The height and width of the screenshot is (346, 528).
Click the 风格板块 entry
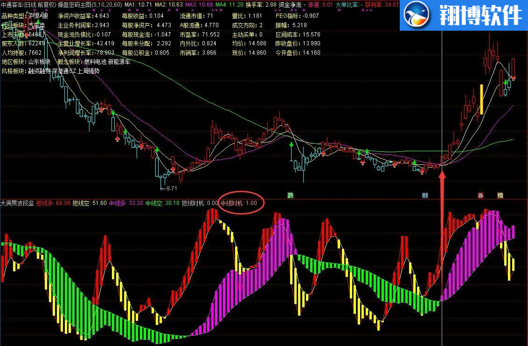(x=50, y=71)
